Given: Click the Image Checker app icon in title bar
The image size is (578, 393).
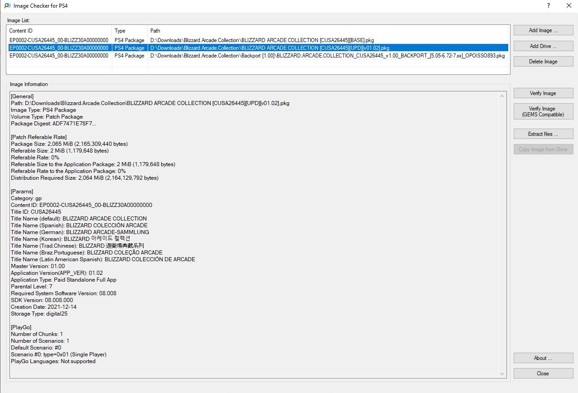Looking at the screenshot, I should pyautogui.click(x=7, y=6).
